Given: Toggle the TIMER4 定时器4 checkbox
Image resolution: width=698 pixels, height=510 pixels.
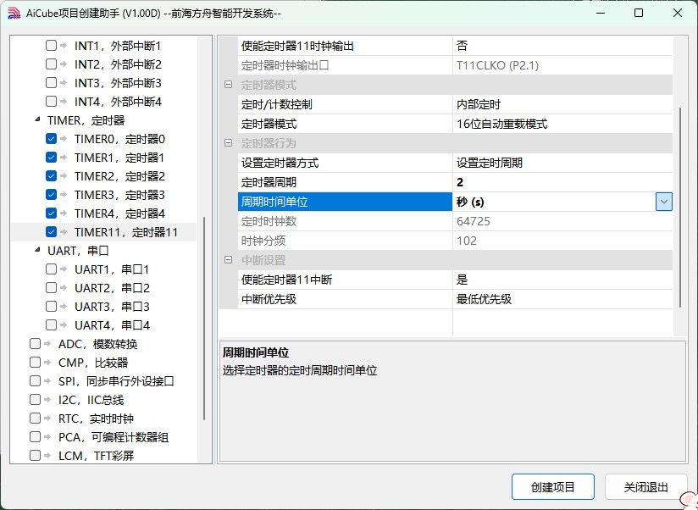Looking at the screenshot, I should point(51,213).
